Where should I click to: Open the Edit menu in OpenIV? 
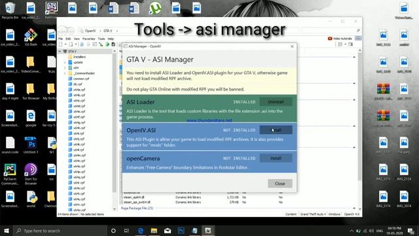(68, 39)
